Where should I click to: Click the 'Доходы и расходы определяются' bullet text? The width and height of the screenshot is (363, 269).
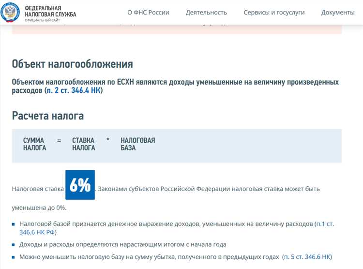click(x=123, y=244)
